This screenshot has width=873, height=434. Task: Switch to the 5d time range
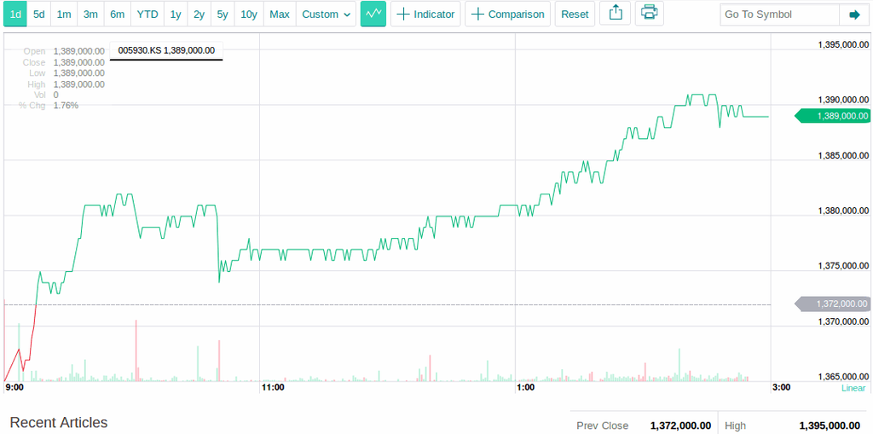tap(39, 14)
